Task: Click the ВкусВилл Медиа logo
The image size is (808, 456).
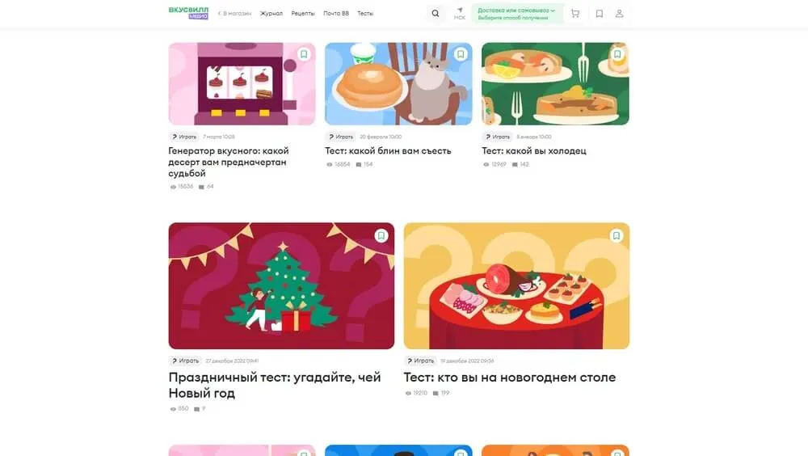Action: [188, 13]
